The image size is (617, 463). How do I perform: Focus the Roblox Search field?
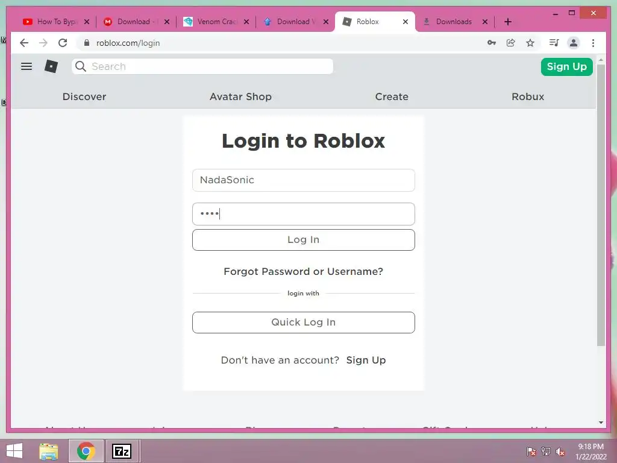202,66
